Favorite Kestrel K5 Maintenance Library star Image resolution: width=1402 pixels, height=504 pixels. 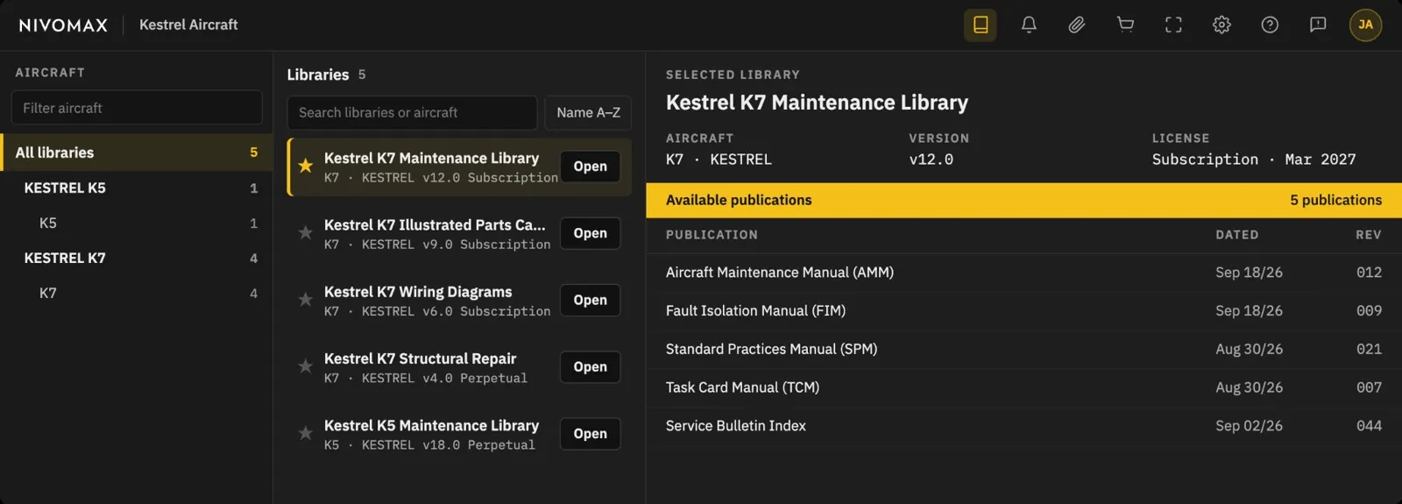pos(306,433)
